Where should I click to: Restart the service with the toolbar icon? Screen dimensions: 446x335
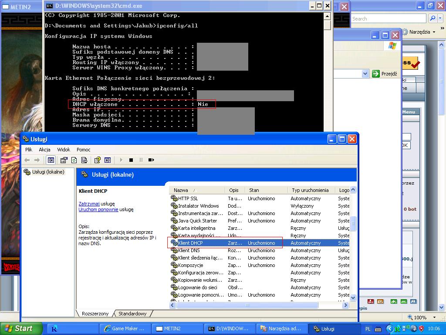point(151,160)
